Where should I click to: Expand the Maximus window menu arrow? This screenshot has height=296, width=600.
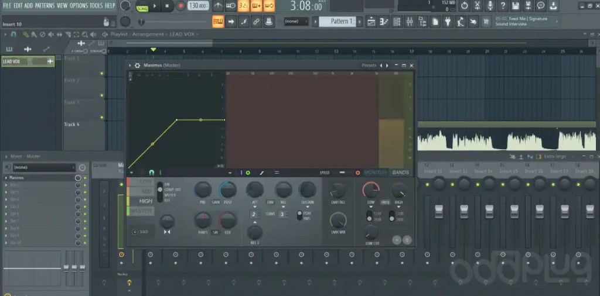[130, 66]
